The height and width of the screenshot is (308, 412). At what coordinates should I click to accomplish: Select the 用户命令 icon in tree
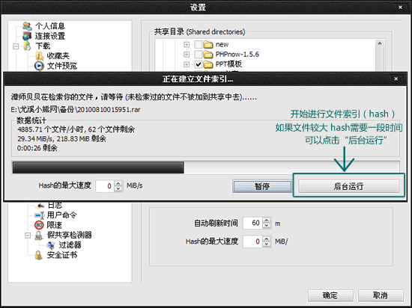pyautogui.click(x=39, y=215)
